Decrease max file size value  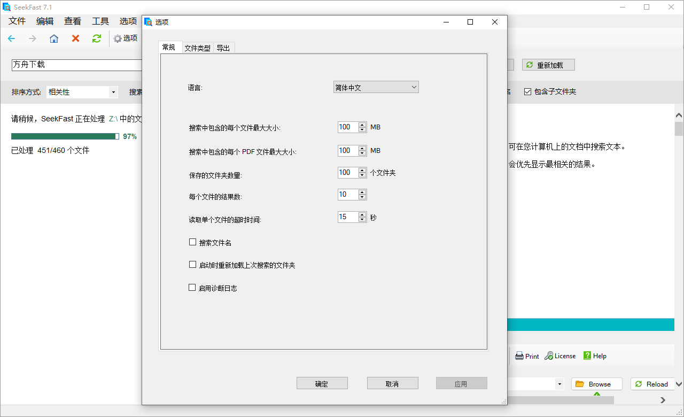362,130
